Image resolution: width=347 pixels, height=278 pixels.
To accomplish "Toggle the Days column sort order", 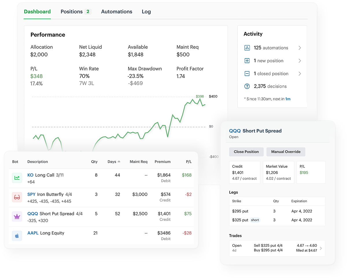I will [114, 162].
